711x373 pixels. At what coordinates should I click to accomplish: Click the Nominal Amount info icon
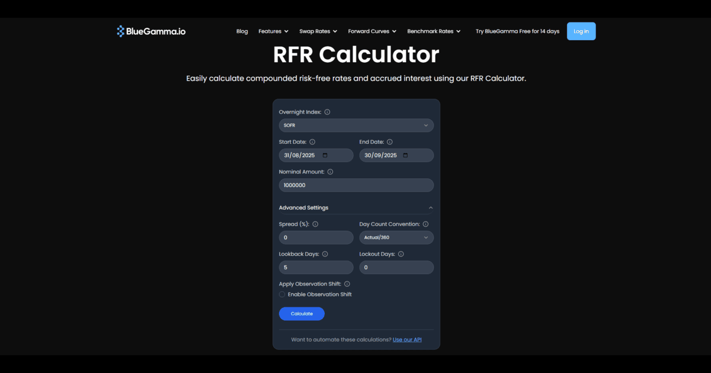click(330, 172)
